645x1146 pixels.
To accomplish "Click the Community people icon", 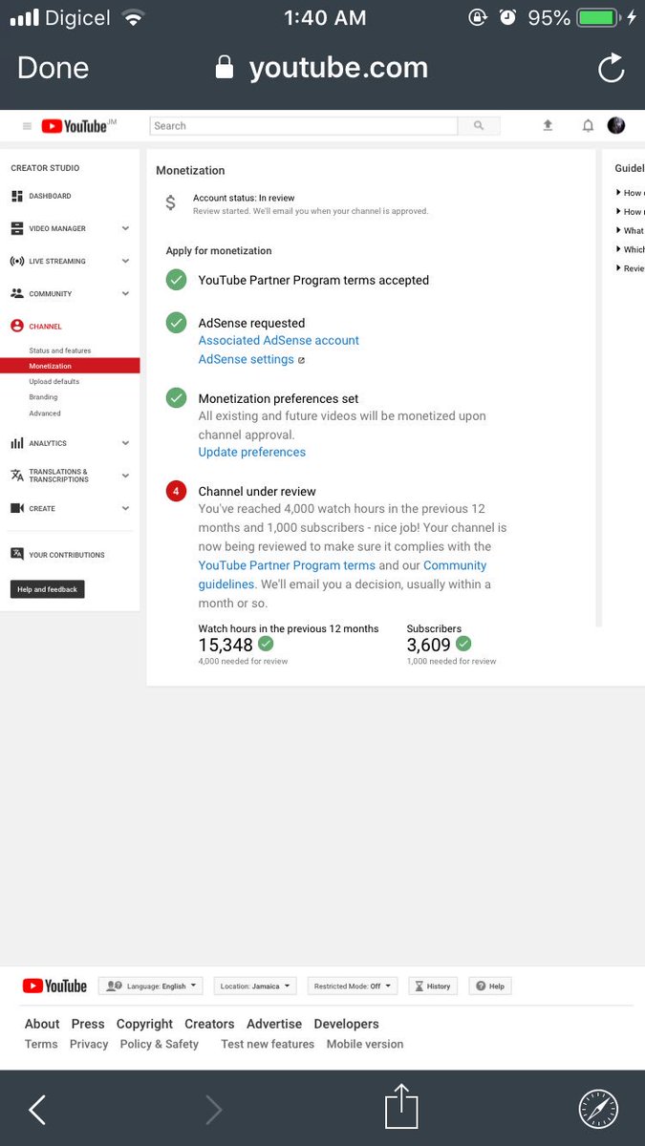I will [17, 293].
